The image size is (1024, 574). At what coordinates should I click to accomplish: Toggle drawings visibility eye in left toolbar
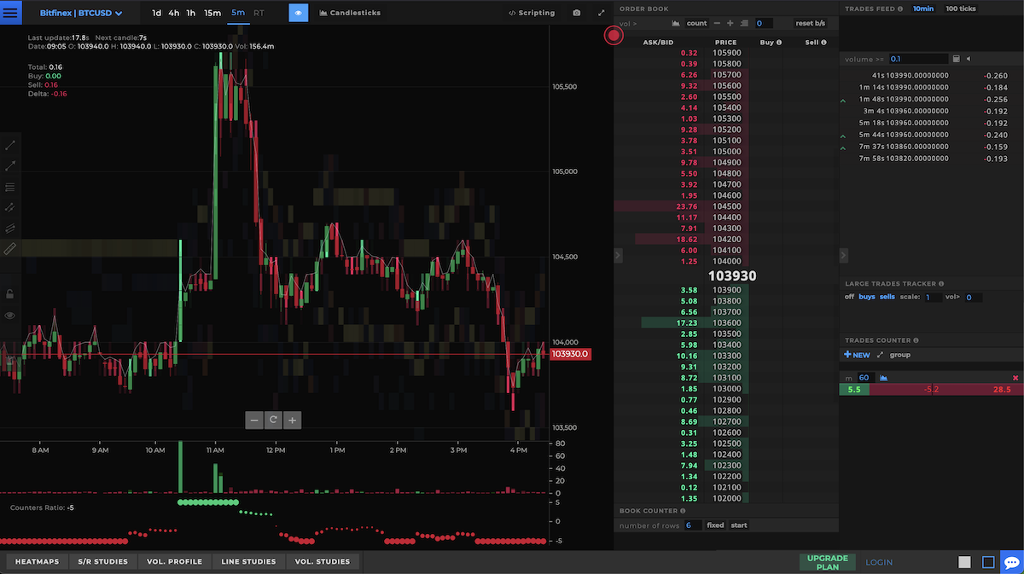pyautogui.click(x=10, y=316)
